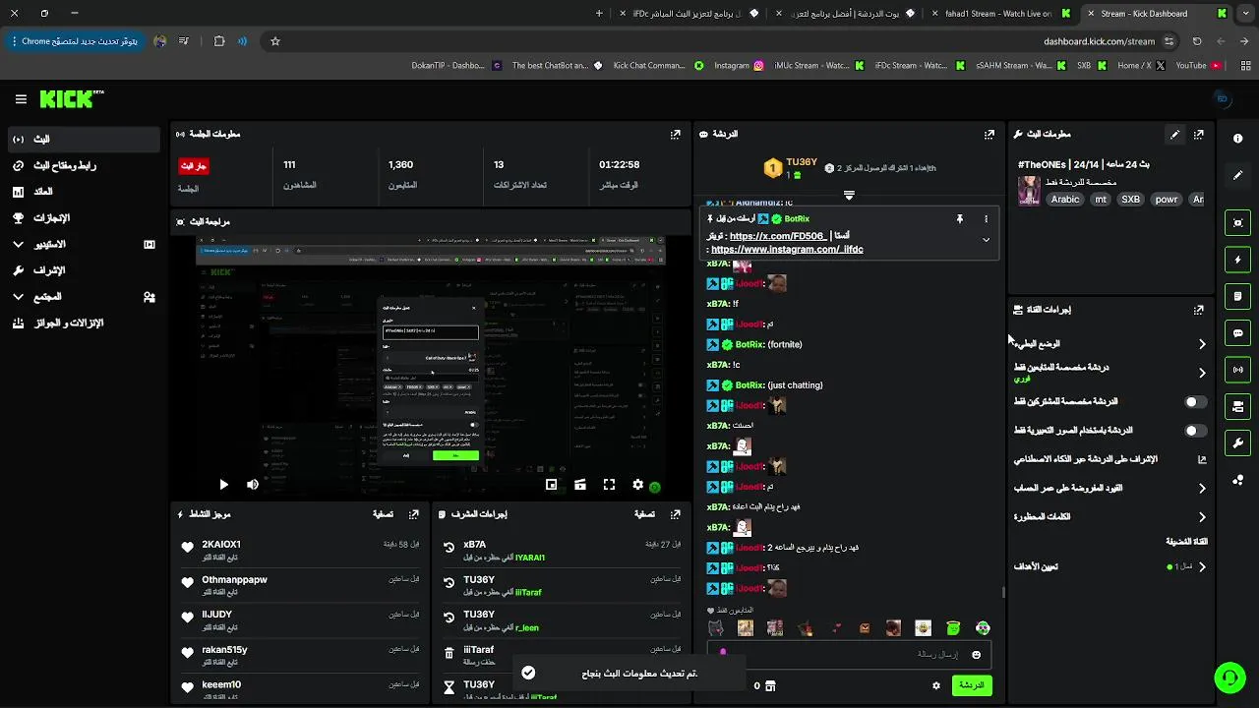
Task: Pop out the إجراءات المشرف moderator panel
Action: 676,514
